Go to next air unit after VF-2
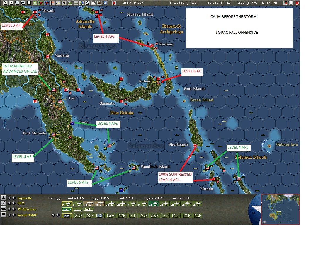311x263 pixels. (14, 203)
